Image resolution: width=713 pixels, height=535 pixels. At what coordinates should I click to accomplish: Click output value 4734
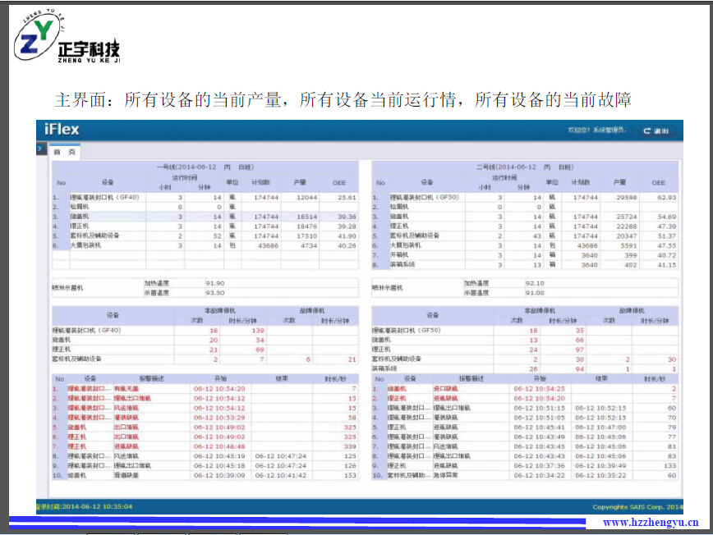[x=309, y=245]
